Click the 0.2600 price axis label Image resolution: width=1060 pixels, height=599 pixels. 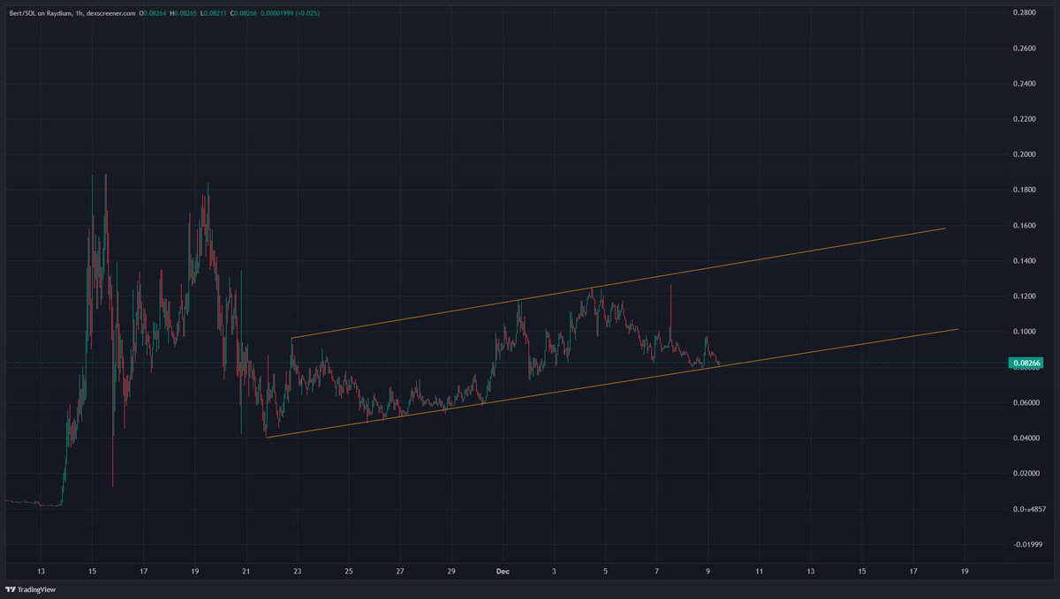point(1026,48)
